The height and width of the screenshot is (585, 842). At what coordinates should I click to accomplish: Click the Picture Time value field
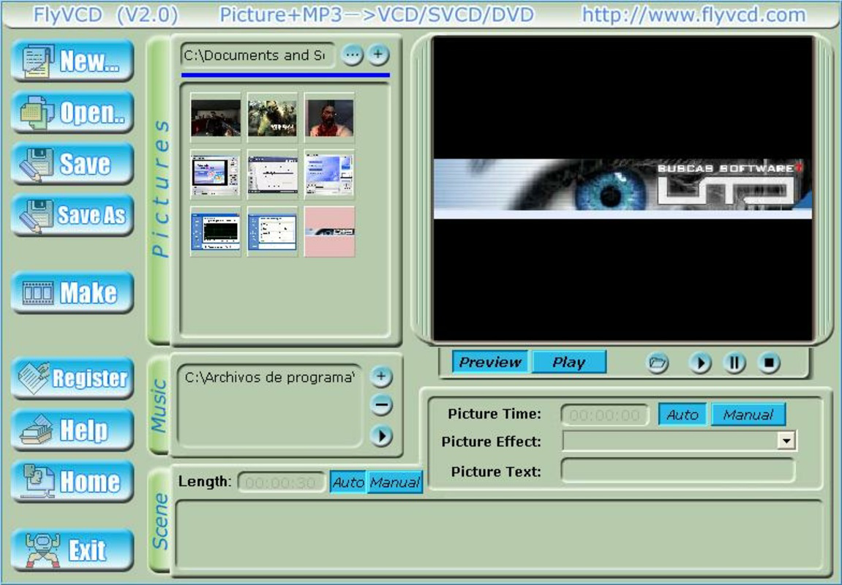pyautogui.click(x=605, y=415)
